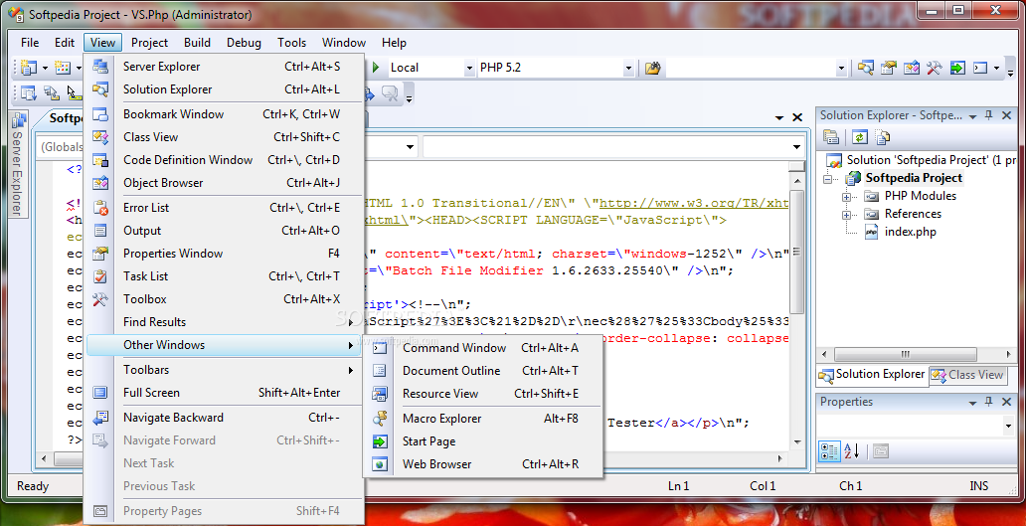Open the Tools menu
This screenshot has height=526, width=1026.
292,43
